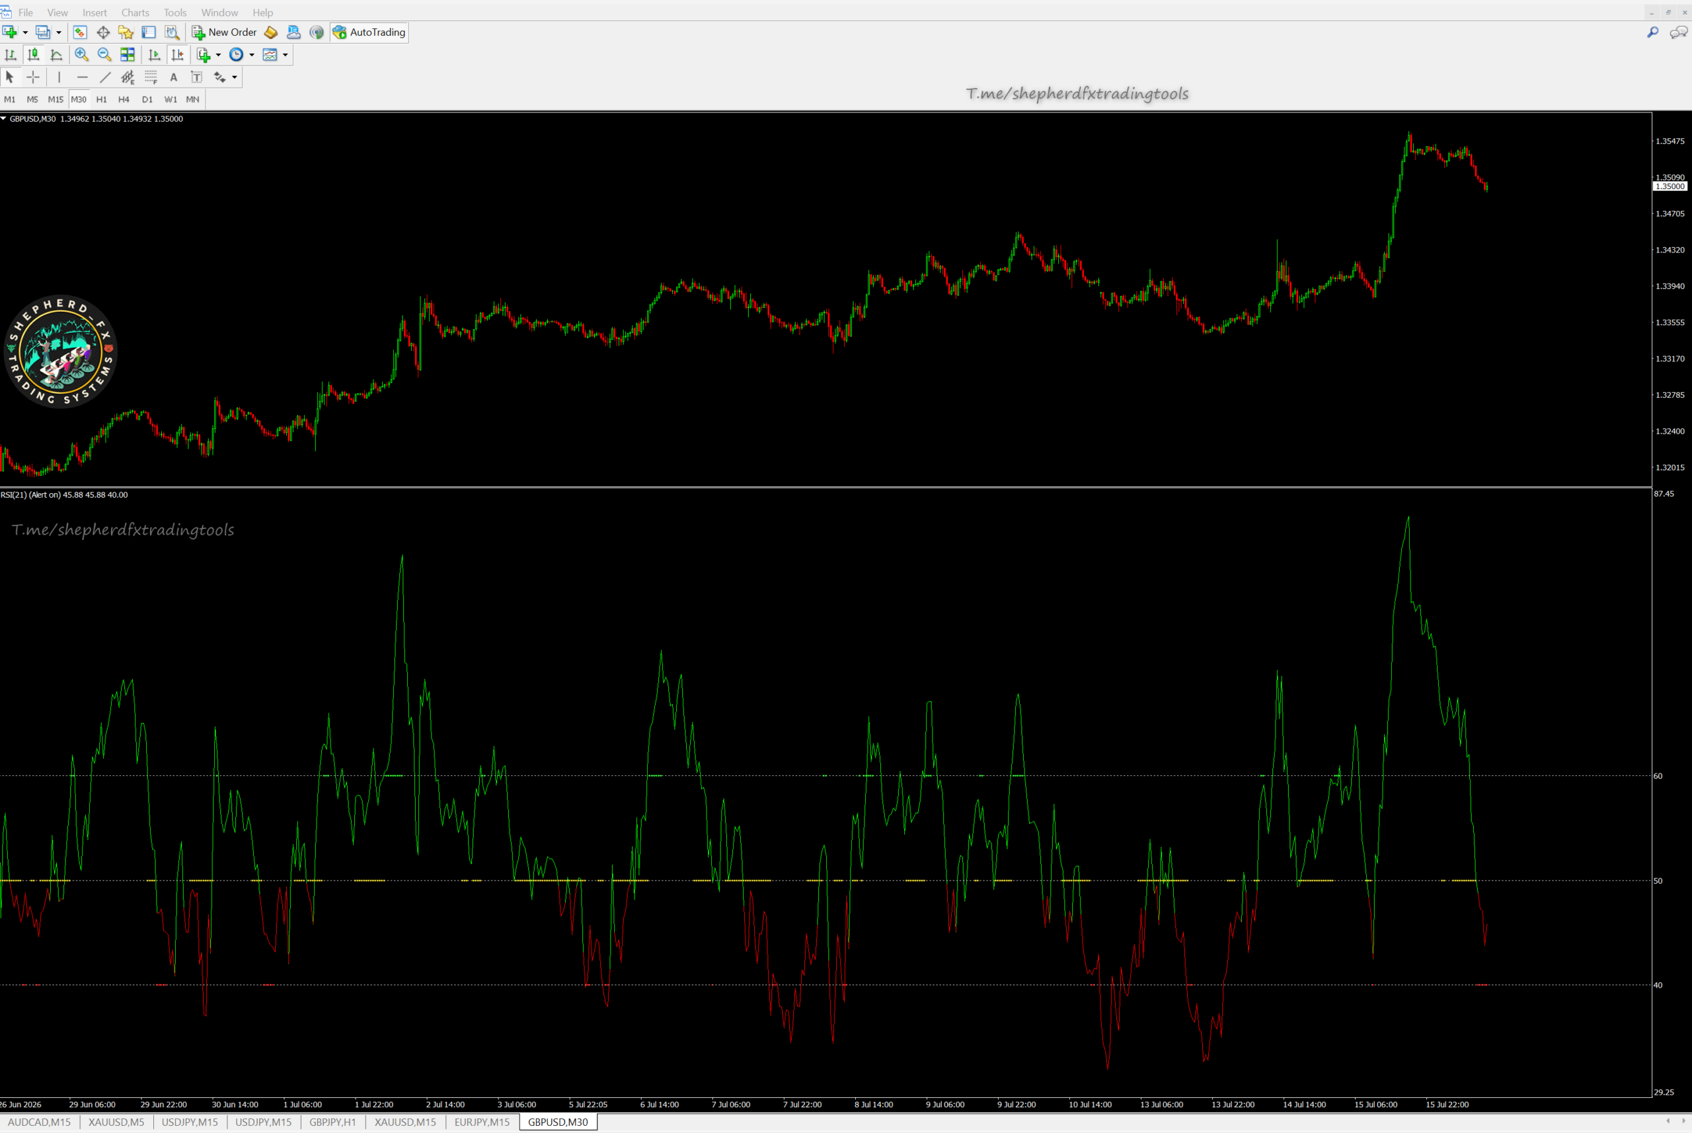Open the virtual hosting cloud icon
The height and width of the screenshot is (1133, 1692).
click(x=293, y=32)
